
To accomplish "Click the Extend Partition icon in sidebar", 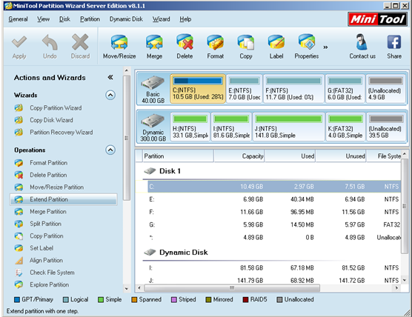I will coord(19,199).
